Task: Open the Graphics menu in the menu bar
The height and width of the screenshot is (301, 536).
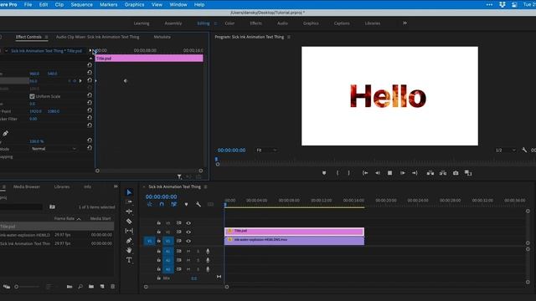Action: [134, 4]
